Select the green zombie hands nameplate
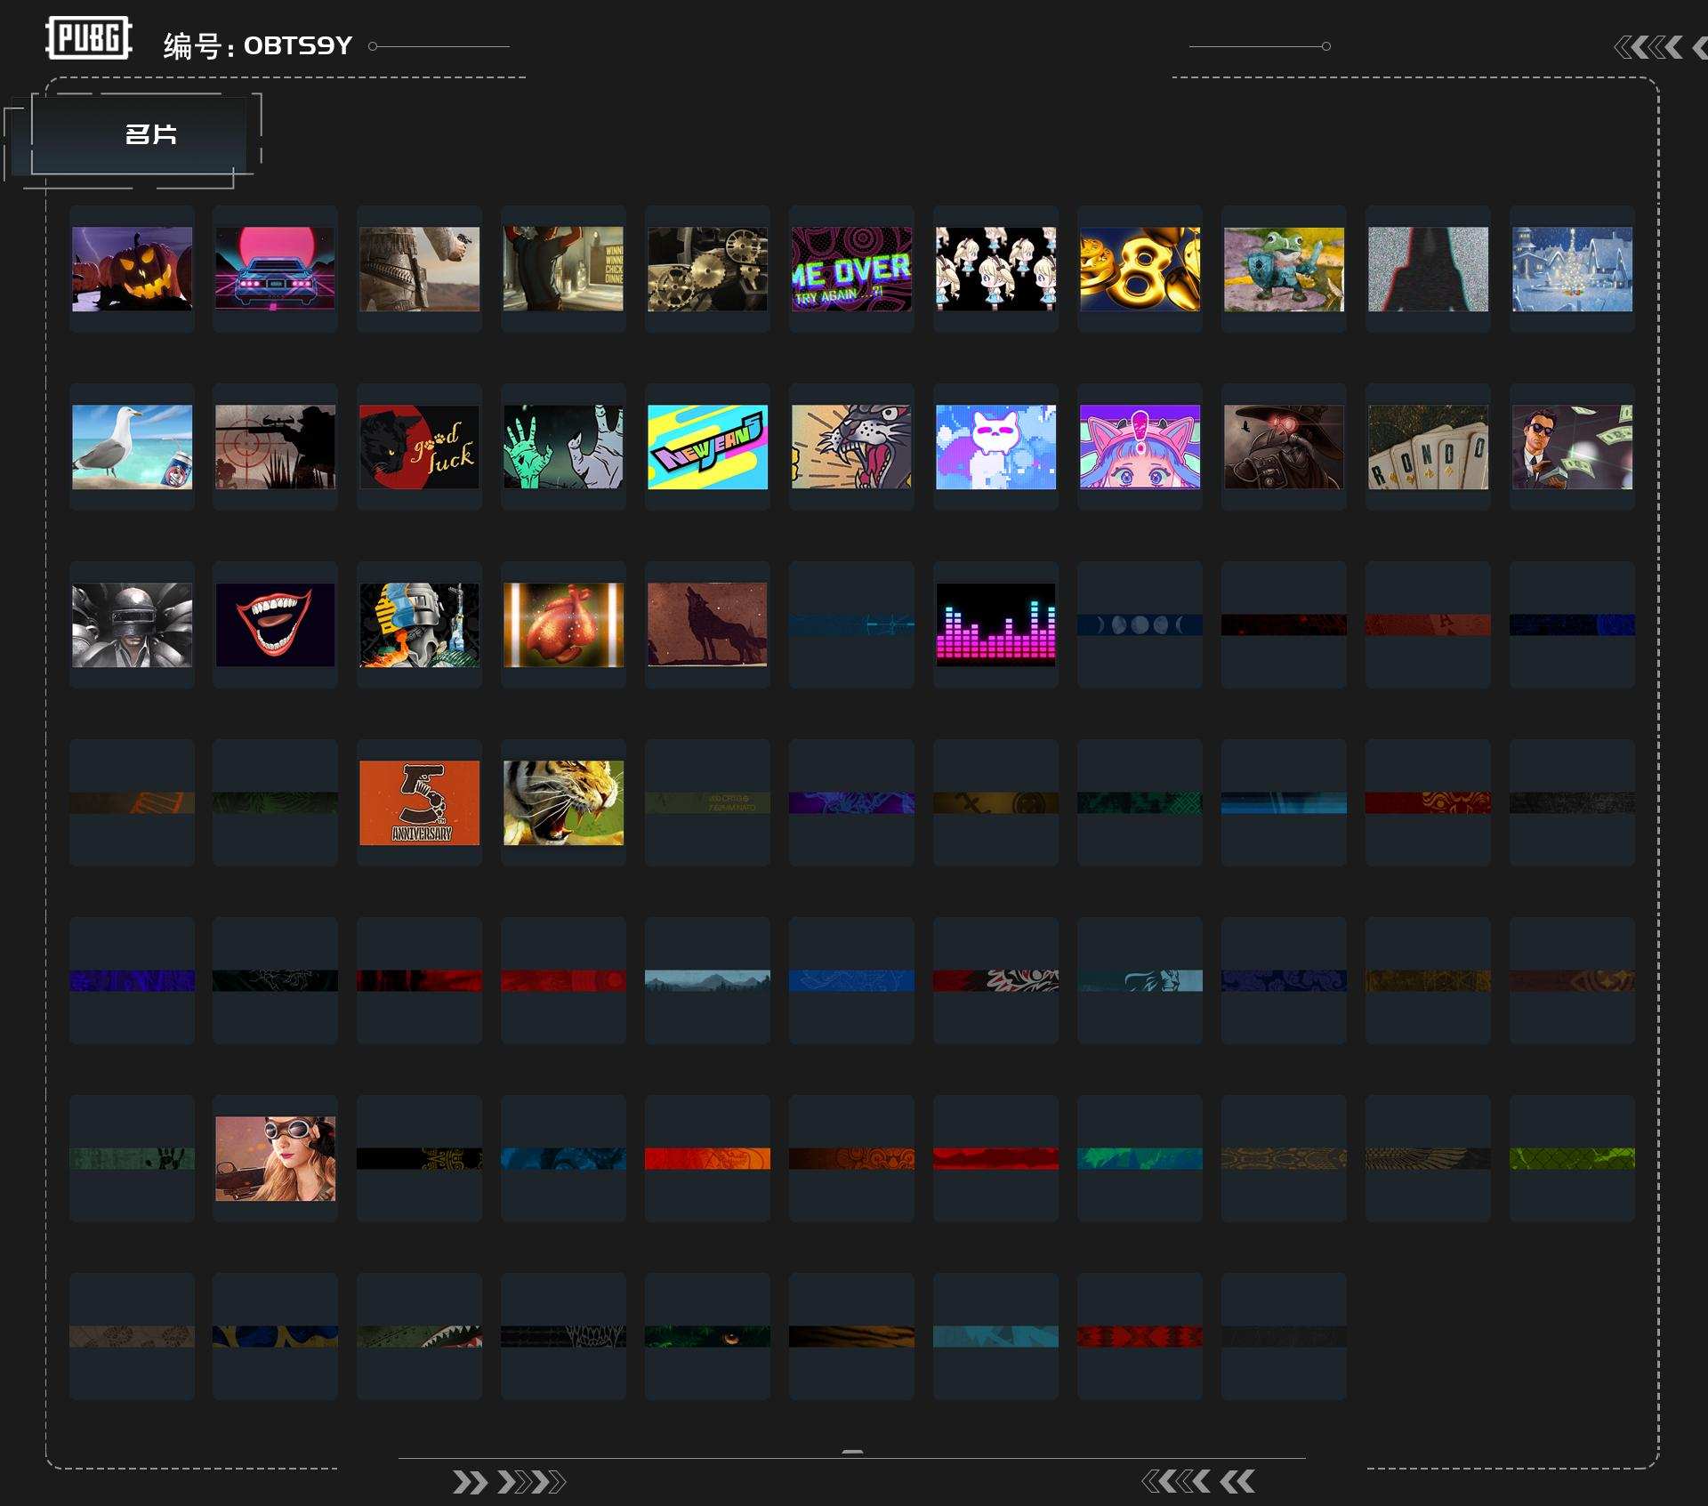Screen dimensions: 1708x1506 (563, 447)
